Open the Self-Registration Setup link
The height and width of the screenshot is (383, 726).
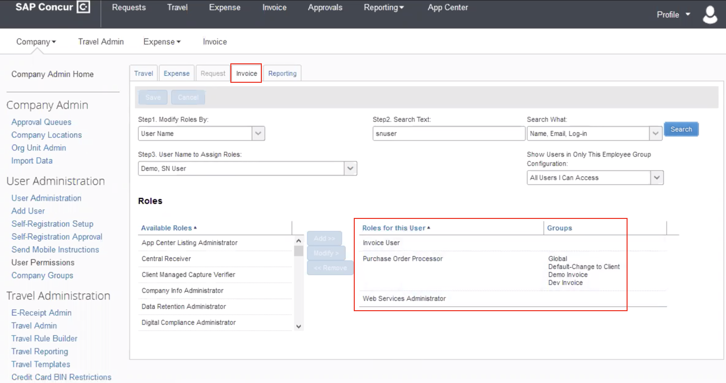(x=52, y=224)
